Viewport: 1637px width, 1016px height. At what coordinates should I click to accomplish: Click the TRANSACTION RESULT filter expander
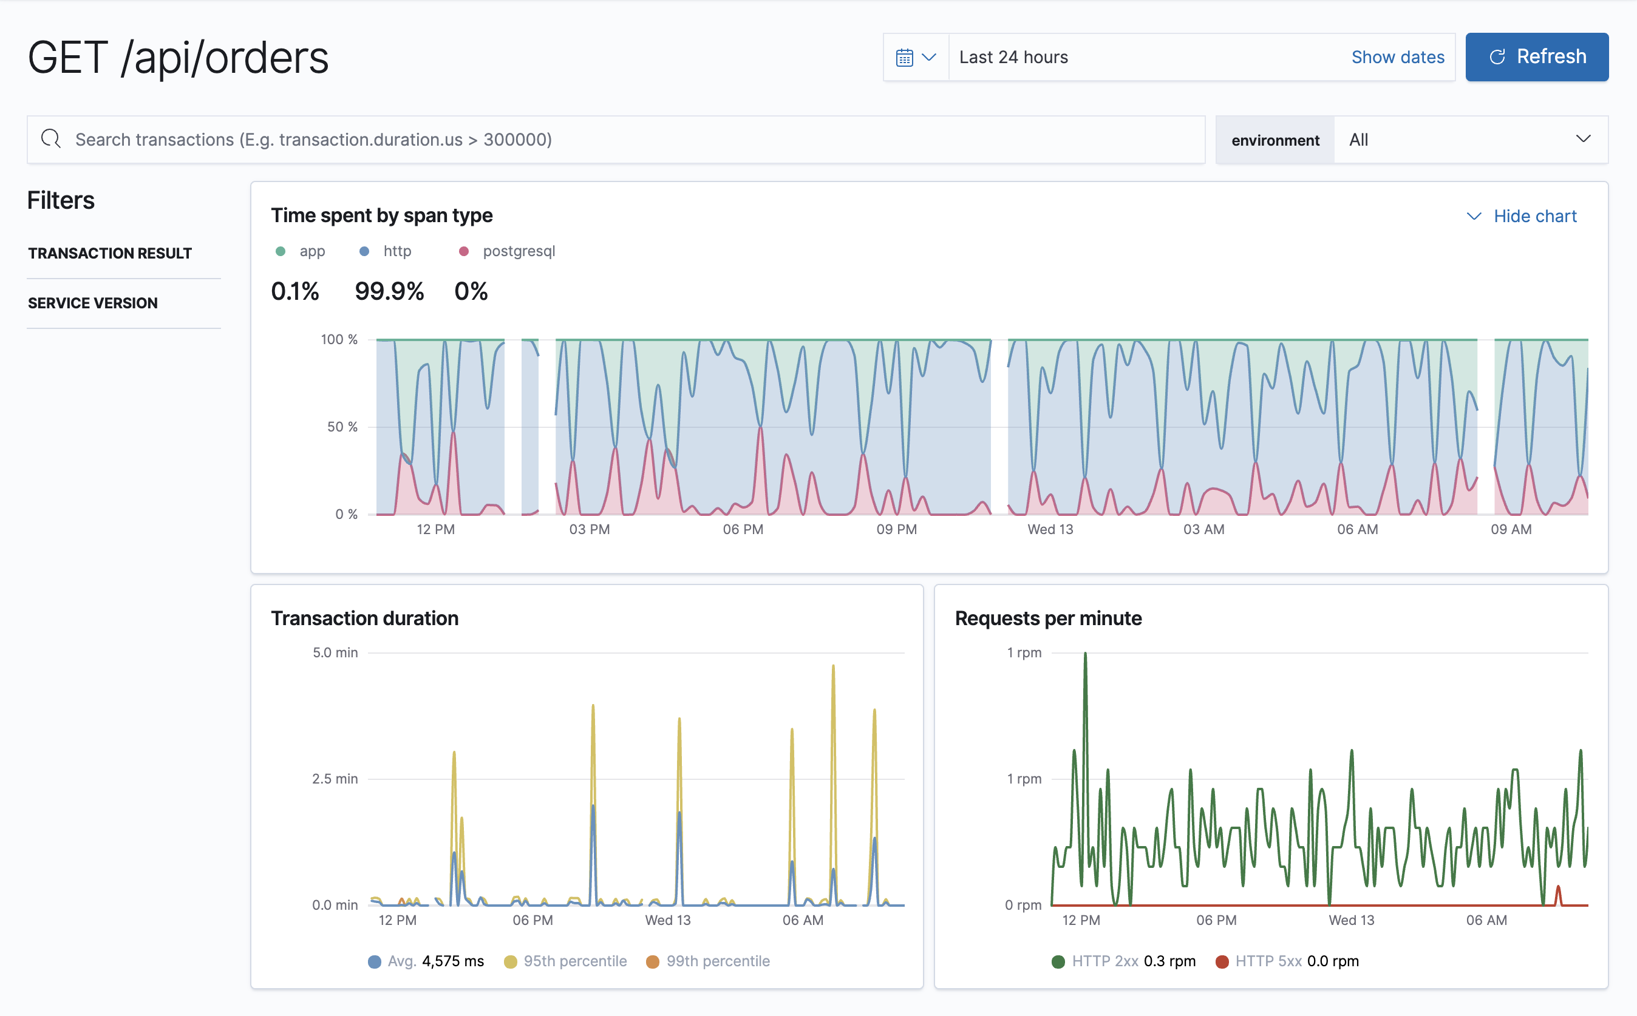pyautogui.click(x=110, y=253)
